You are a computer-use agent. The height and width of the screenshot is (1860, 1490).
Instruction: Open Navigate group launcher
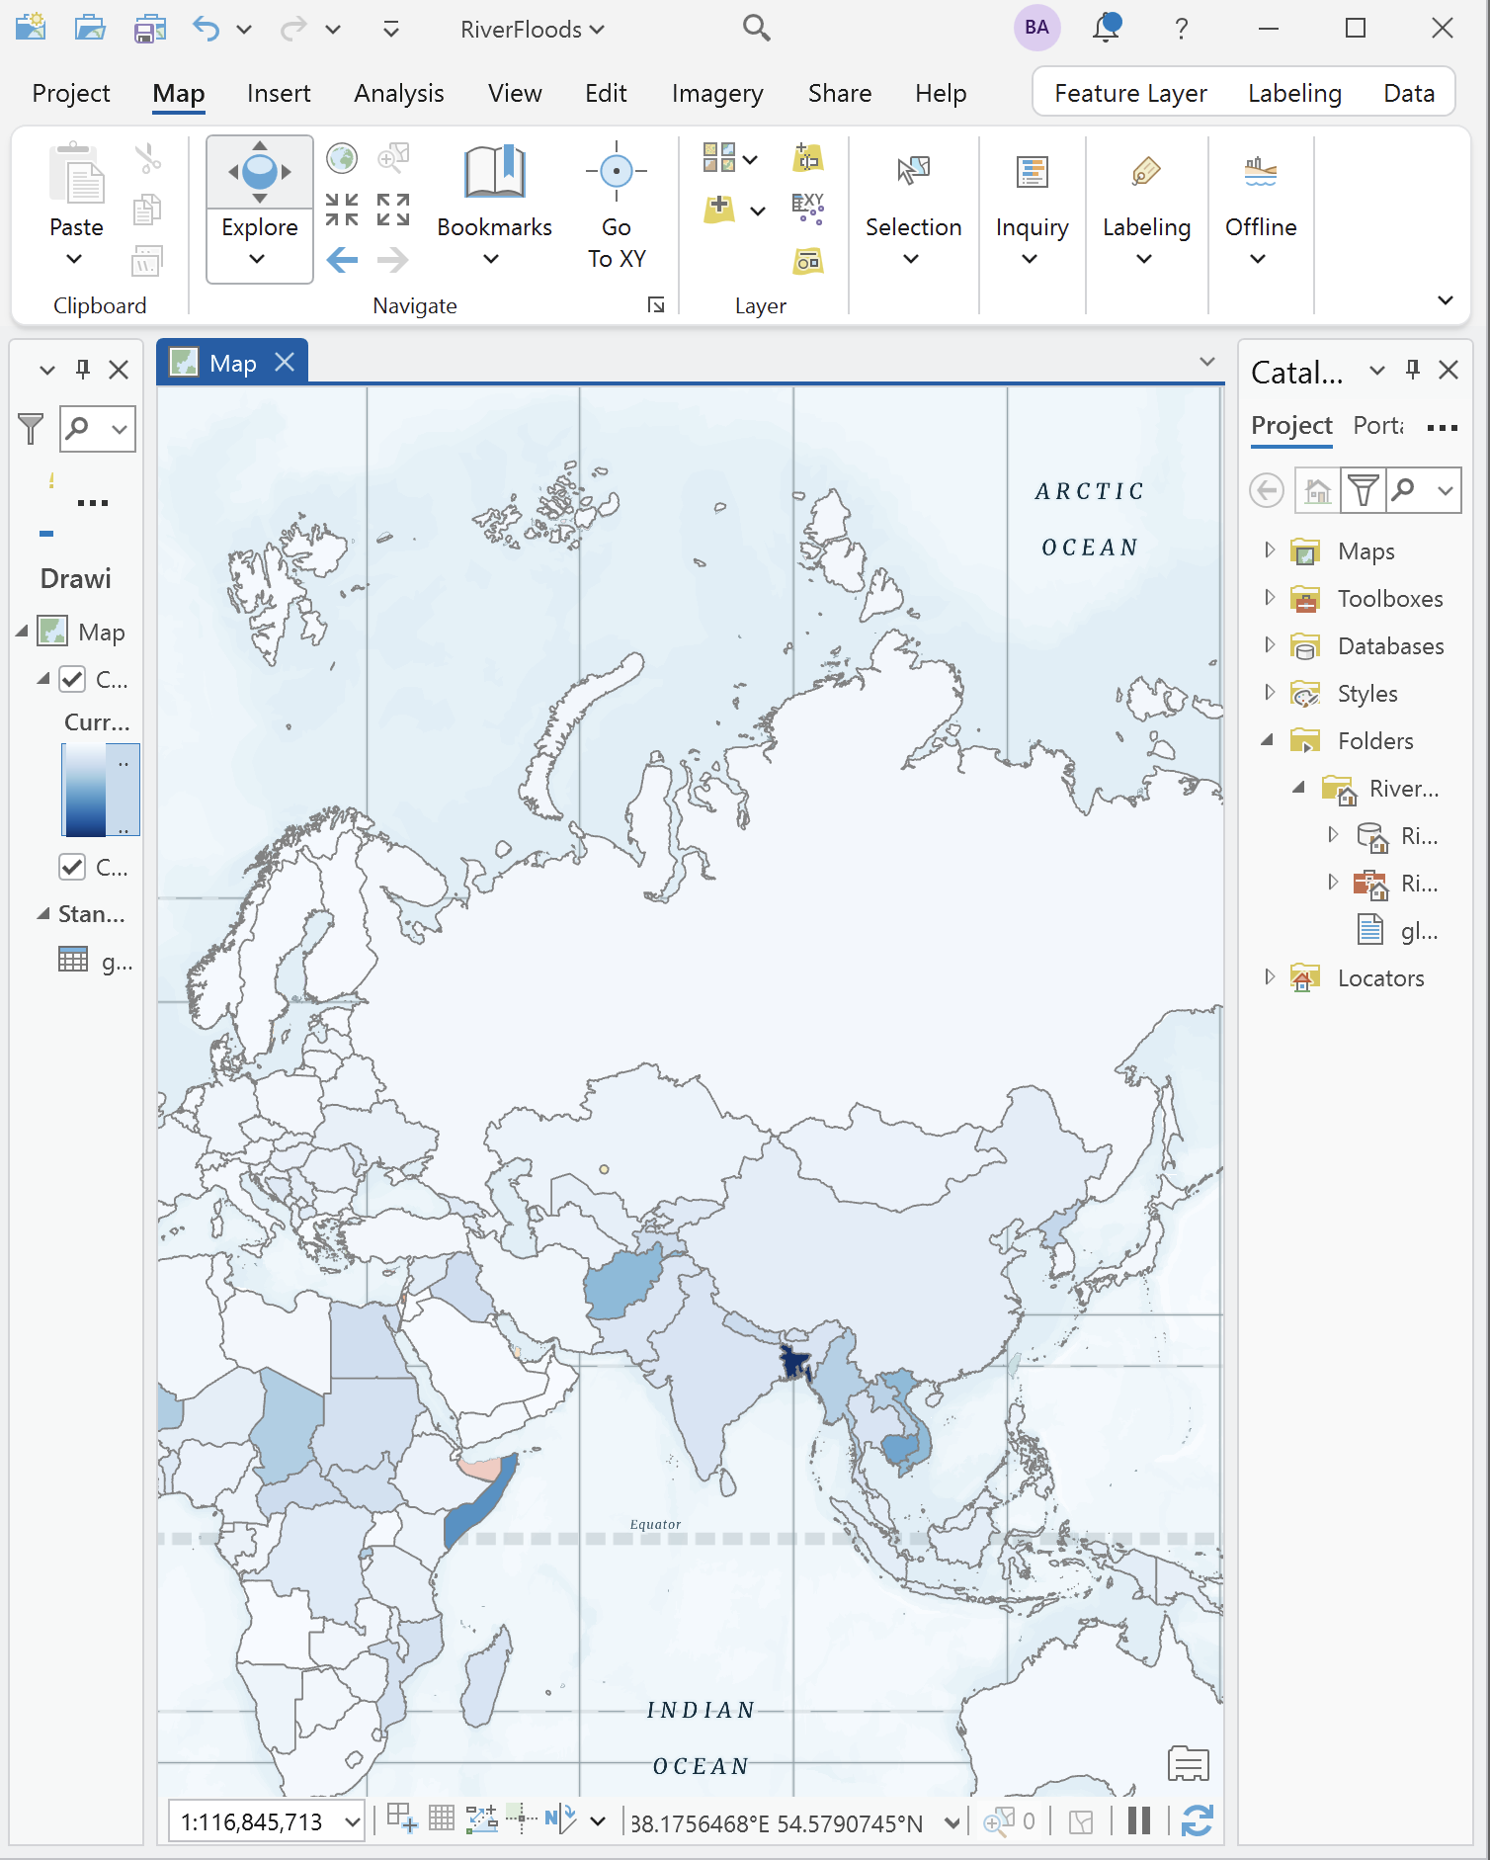[x=656, y=304]
